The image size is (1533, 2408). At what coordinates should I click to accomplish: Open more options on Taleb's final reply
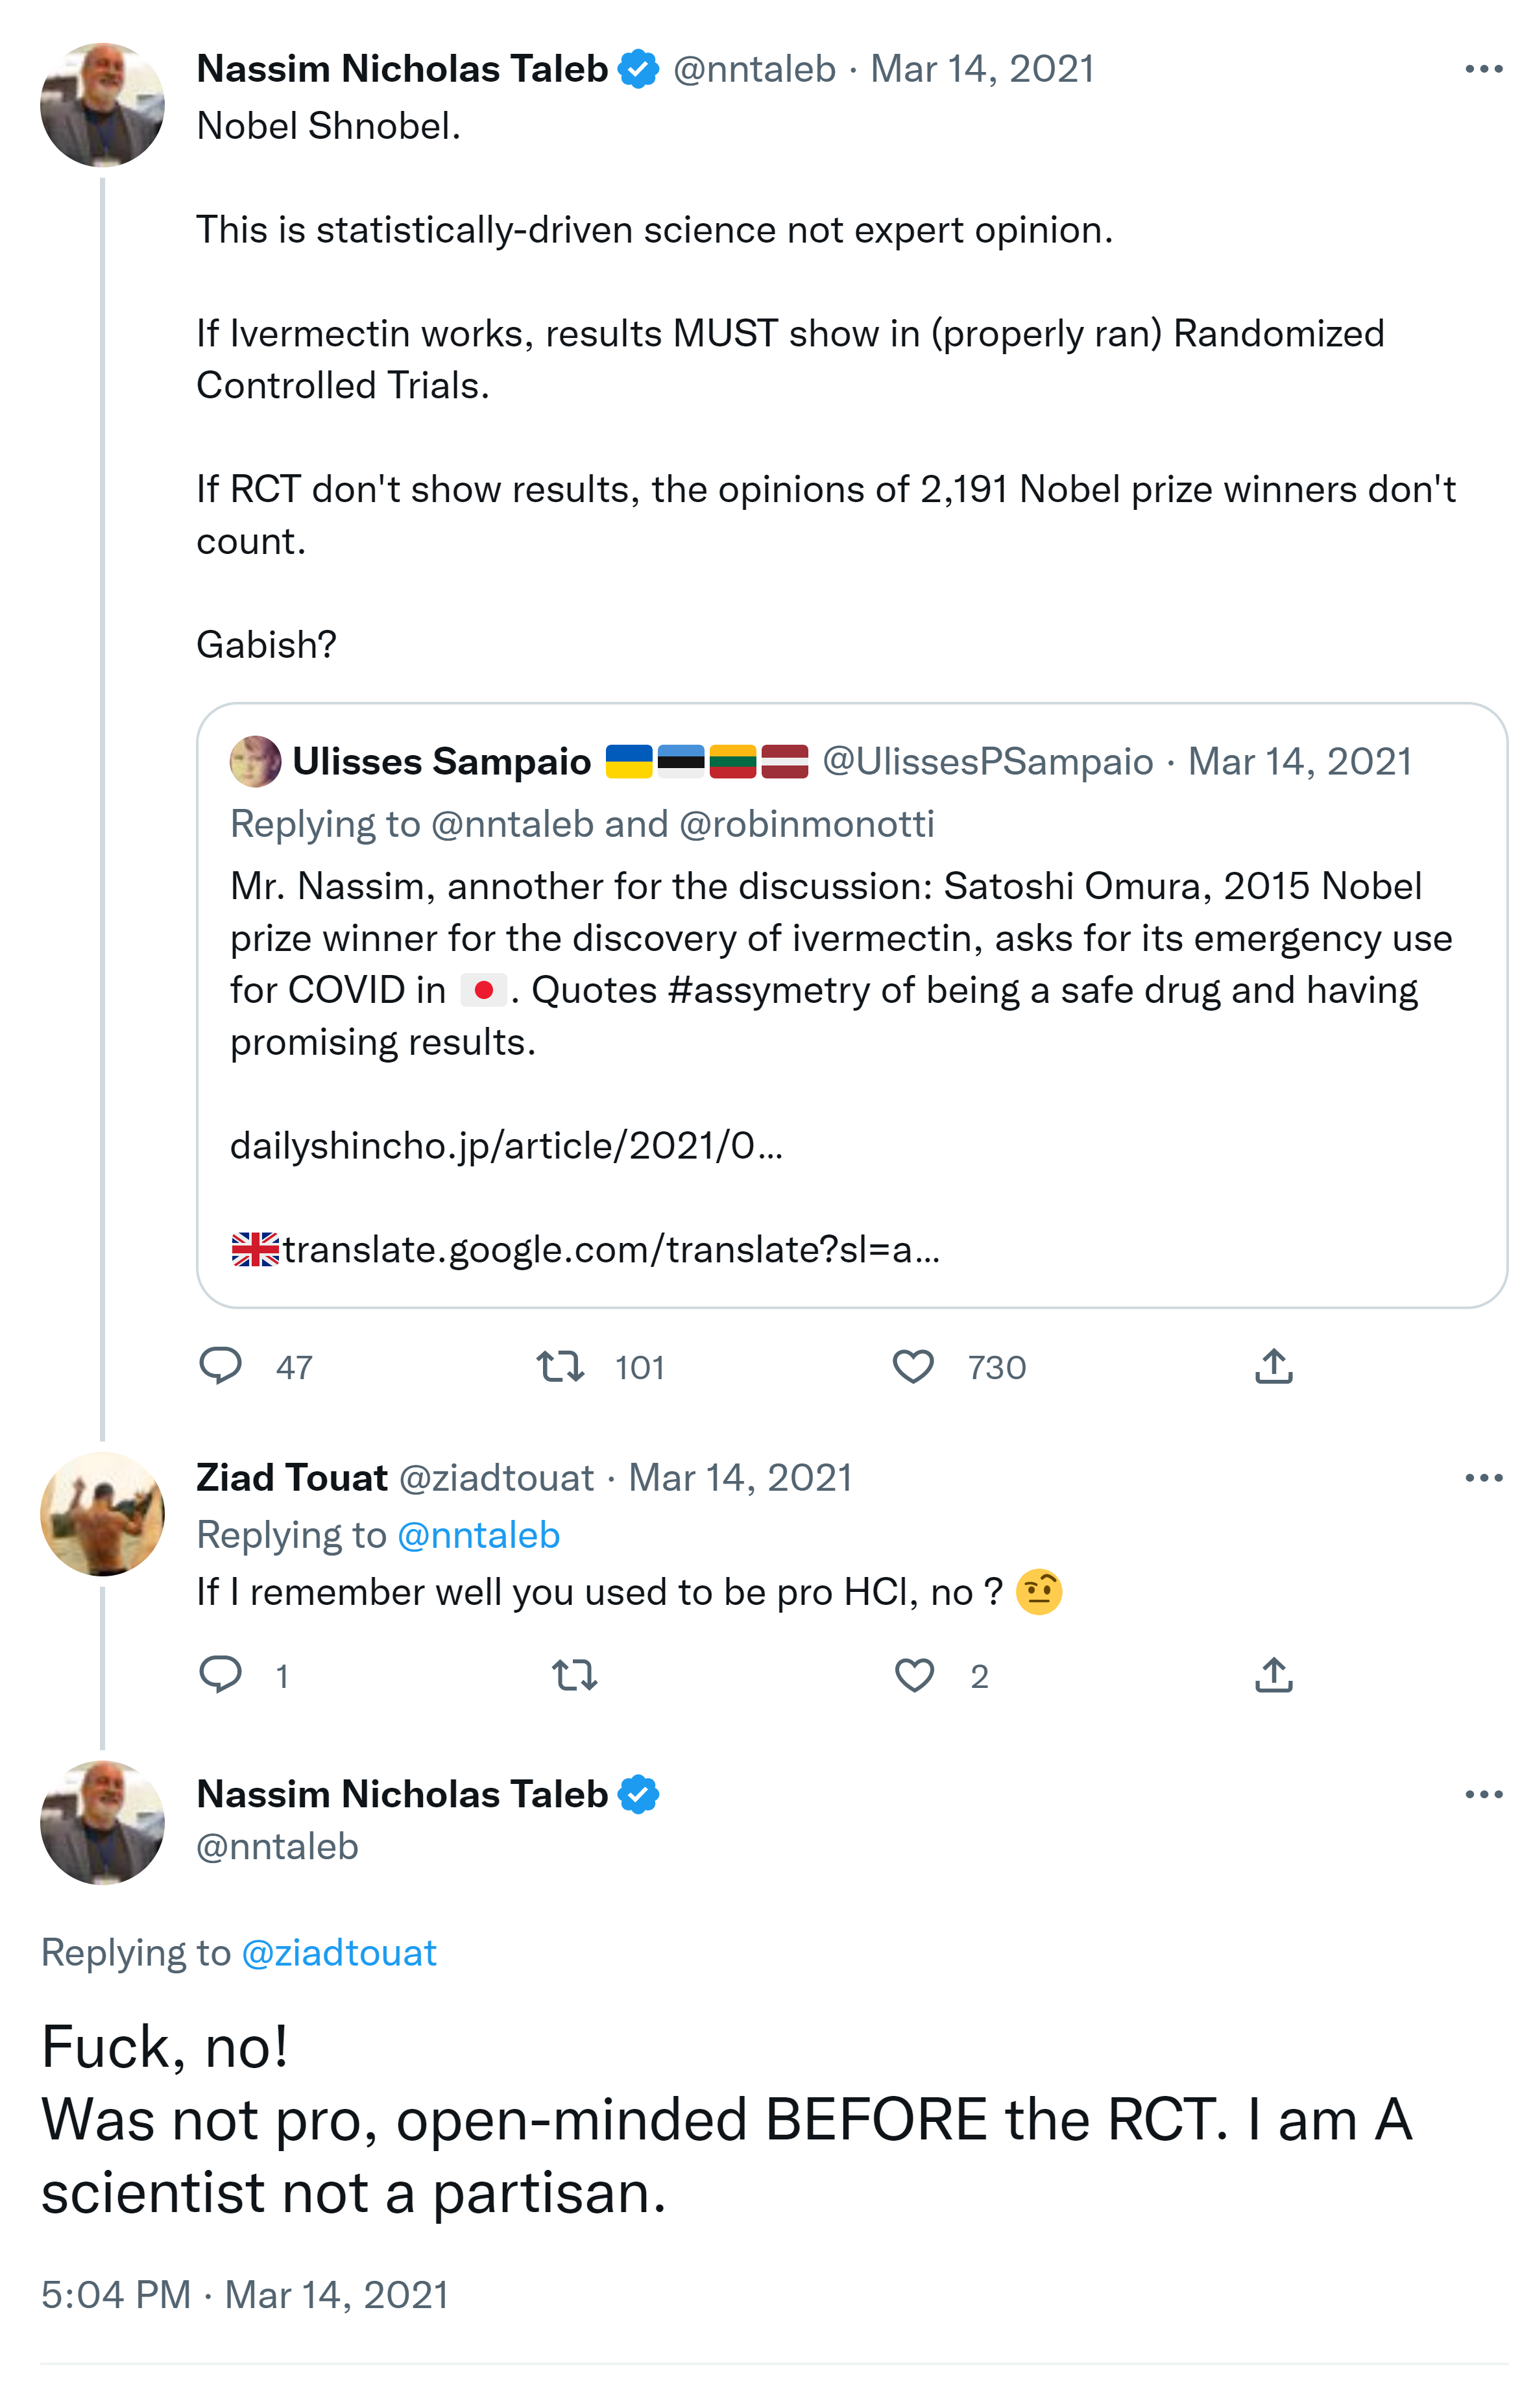[x=1483, y=1795]
